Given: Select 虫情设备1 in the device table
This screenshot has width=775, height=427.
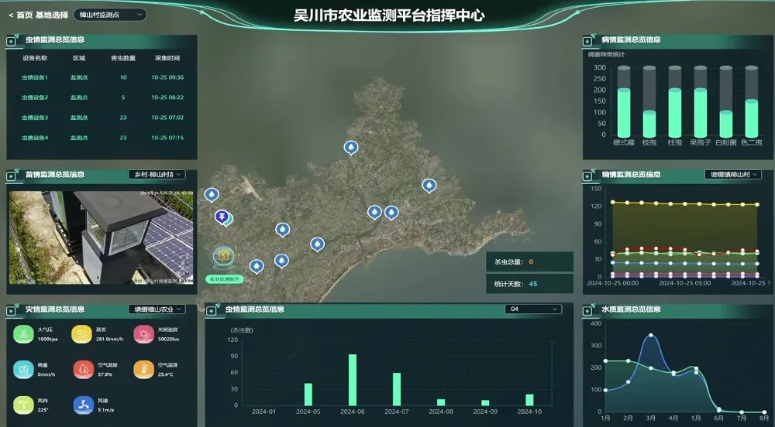Looking at the screenshot, I should (35, 77).
